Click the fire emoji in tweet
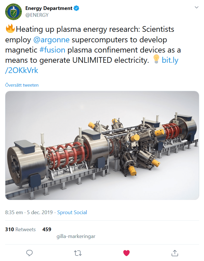 pos(10,29)
